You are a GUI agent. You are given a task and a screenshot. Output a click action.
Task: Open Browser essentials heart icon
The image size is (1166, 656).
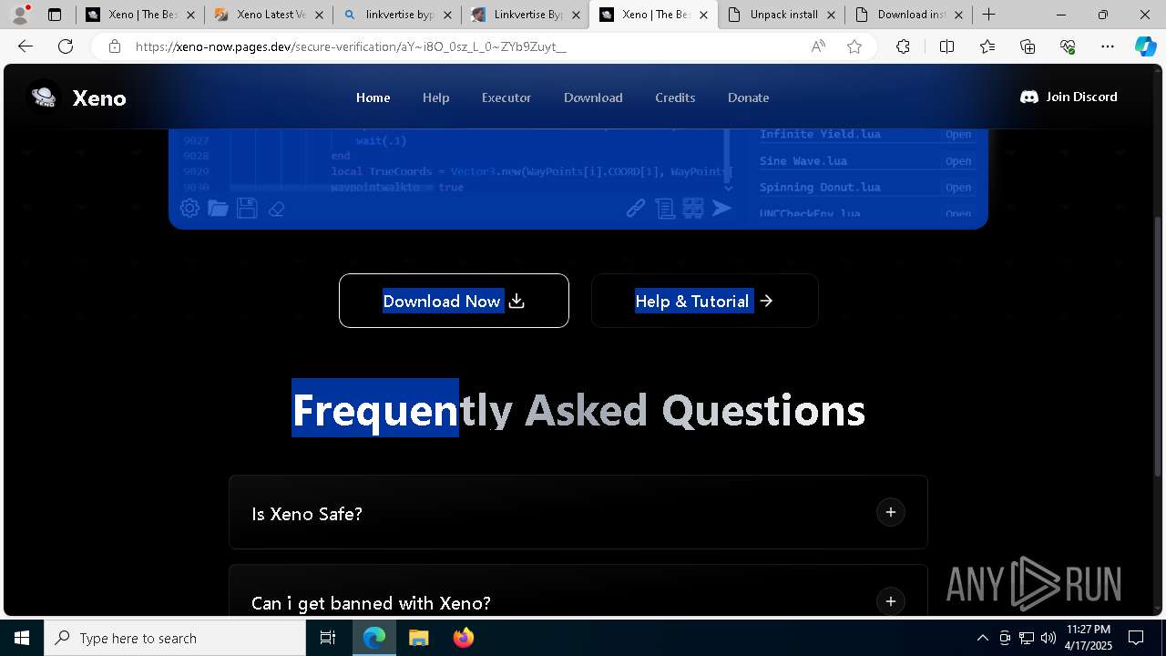pos(1068,46)
